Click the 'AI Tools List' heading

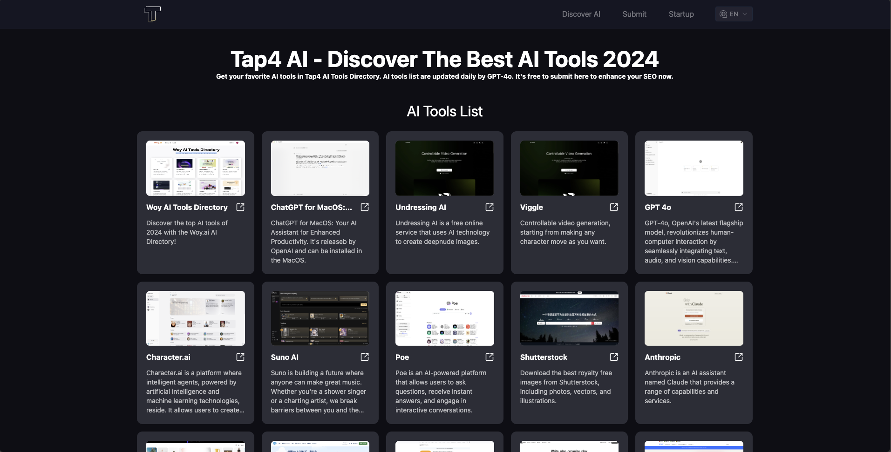pyautogui.click(x=445, y=111)
